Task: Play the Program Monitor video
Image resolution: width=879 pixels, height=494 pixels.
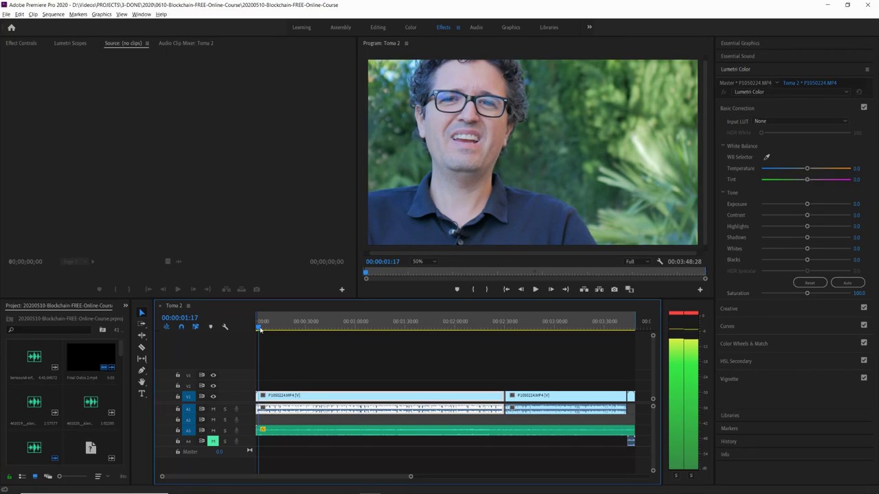Action: tap(535, 290)
